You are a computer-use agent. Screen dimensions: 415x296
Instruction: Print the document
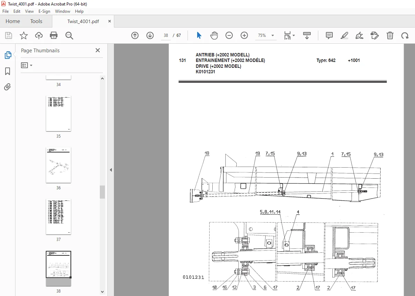click(x=54, y=35)
